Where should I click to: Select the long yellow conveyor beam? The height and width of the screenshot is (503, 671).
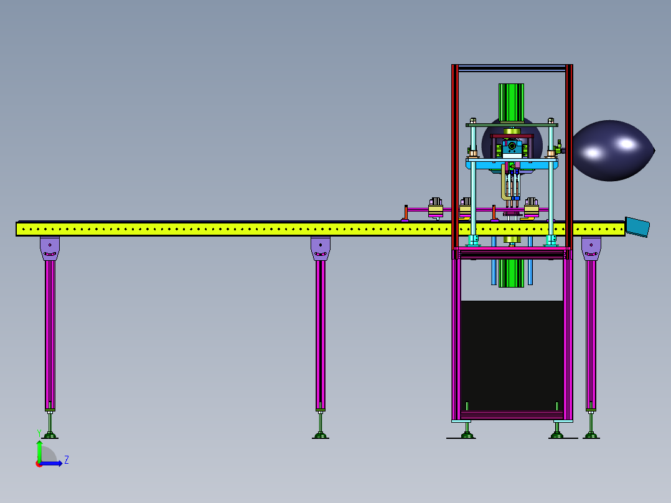coord(320,229)
